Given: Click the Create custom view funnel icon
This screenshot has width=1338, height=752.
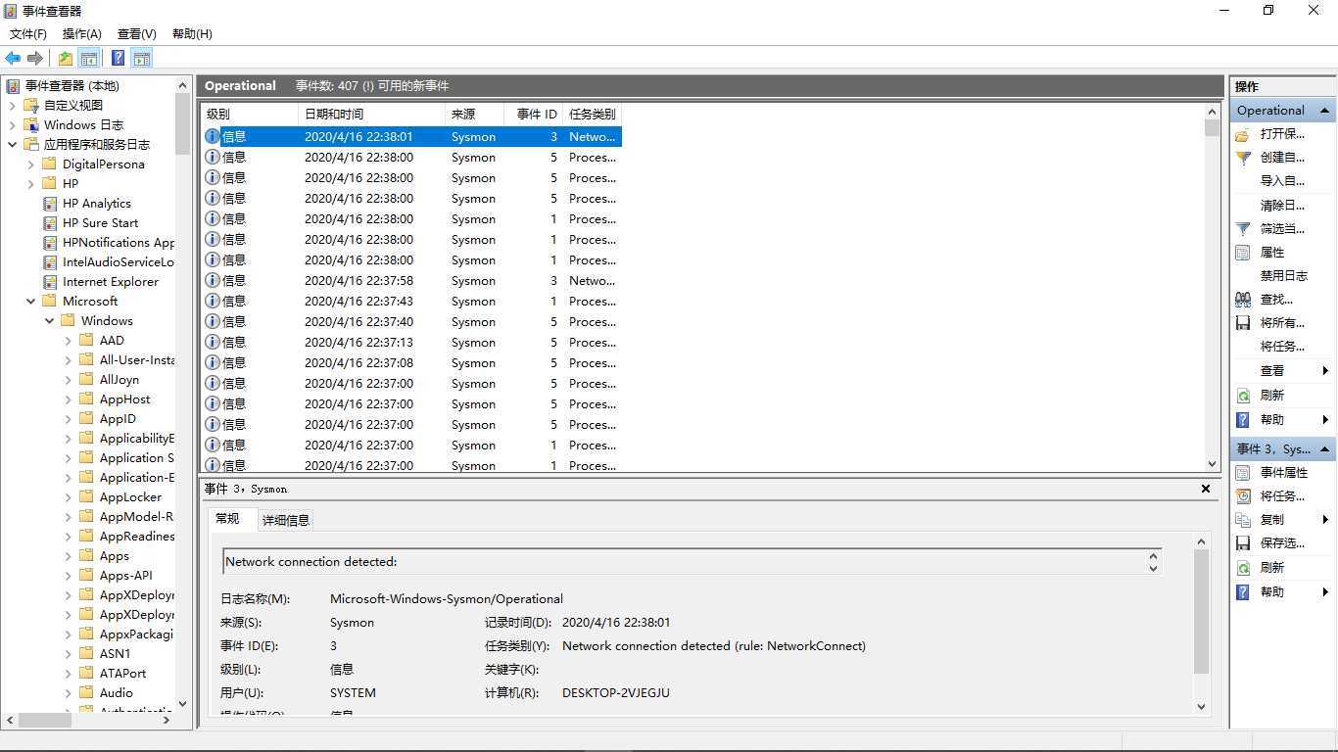Looking at the screenshot, I should coord(1243,158).
